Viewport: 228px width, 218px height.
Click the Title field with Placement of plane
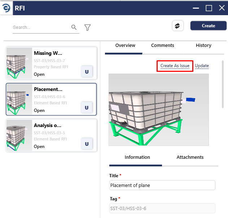click(x=162, y=185)
